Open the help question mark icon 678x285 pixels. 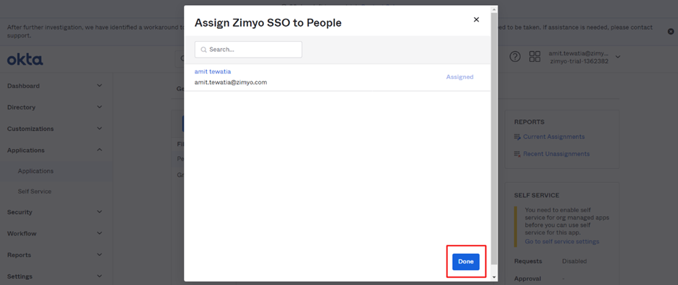(514, 56)
